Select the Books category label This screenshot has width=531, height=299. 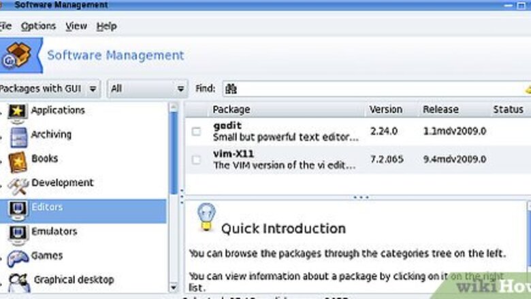[44, 158]
